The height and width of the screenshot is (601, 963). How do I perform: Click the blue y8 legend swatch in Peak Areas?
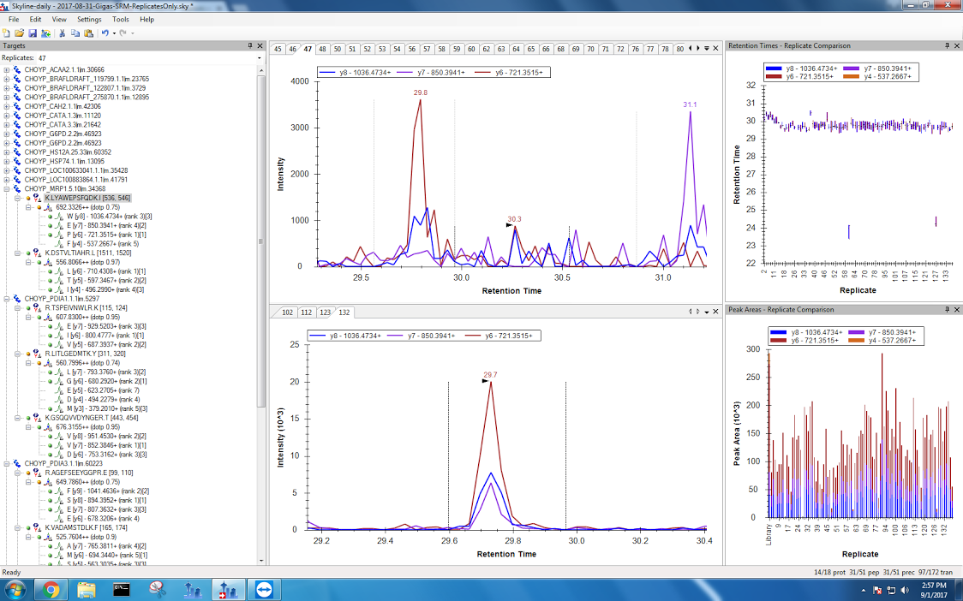[x=779, y=331]
